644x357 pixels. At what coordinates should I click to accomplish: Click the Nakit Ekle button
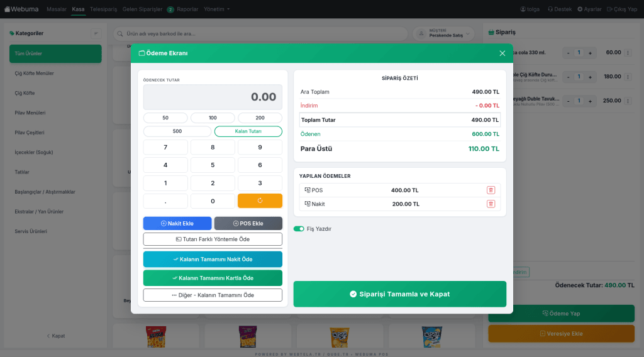click(177, 223)
